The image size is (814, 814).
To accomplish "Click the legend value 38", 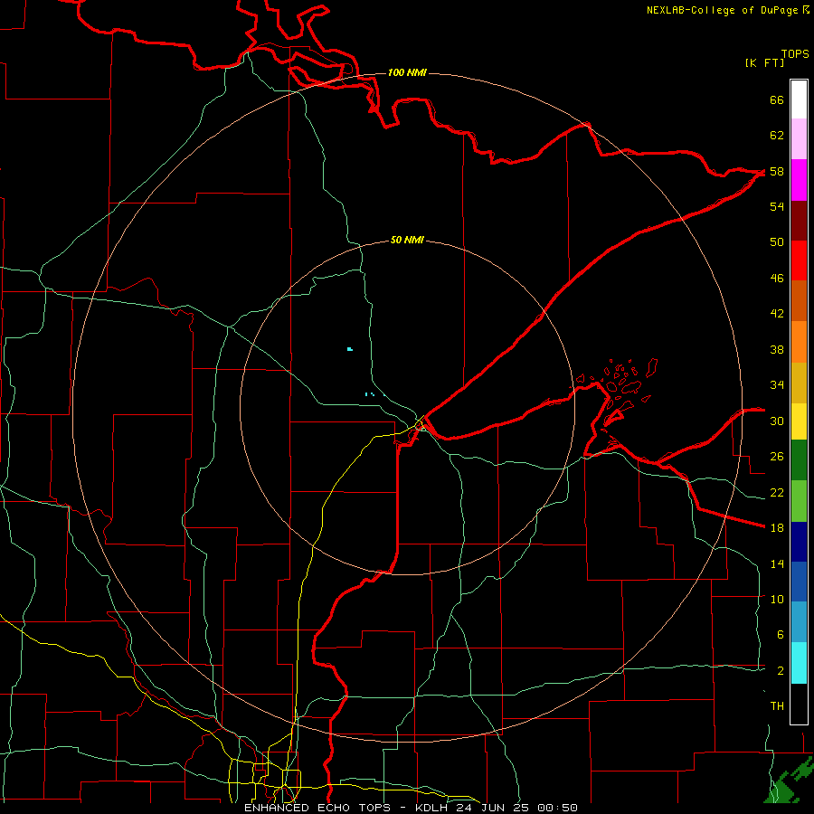I will coord(777,349).
